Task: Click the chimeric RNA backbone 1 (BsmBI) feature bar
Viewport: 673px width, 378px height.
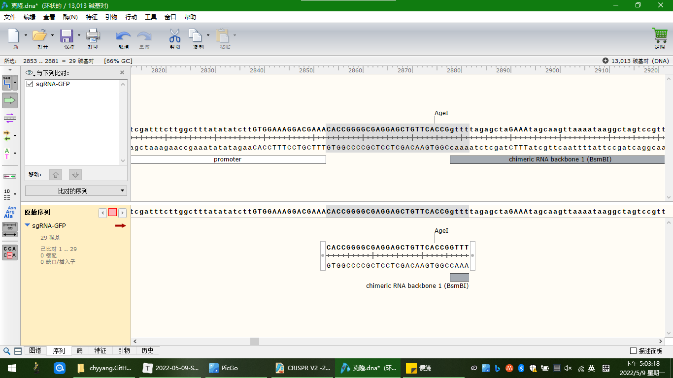Action: coord(557,159)
